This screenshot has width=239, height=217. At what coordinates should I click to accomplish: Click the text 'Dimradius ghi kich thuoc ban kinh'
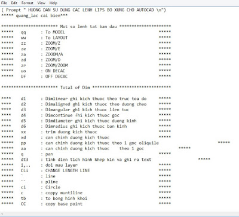[x=86, y=126]
